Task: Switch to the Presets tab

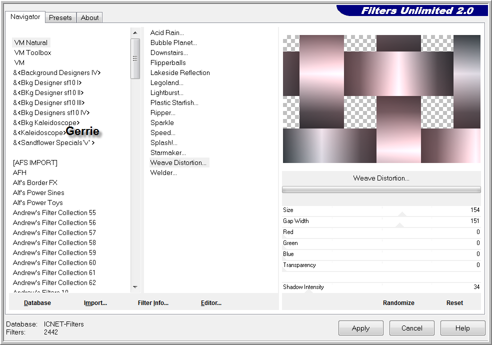Action: pos(60,17)
